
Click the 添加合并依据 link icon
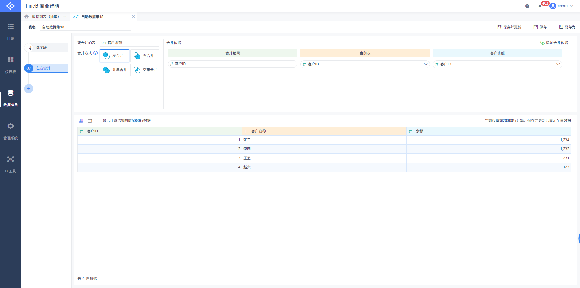pyautogui.click(x=543, y=43)
